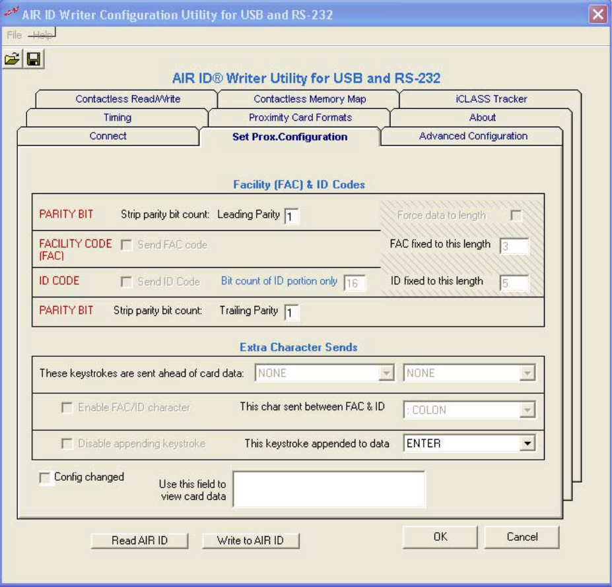Click the save floppy disk toolbar icon
The width and height of the screenshot is (612, 587).
(x=34, y=59)
